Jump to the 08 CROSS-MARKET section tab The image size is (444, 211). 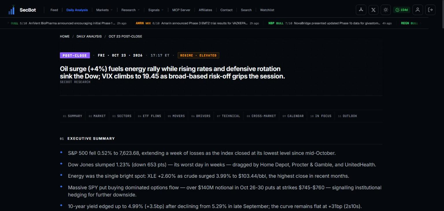(x=261, y=116)
